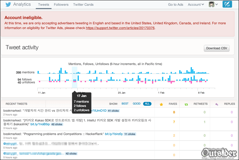Expand the Account dropdown
Image resolution: width=239 pixels, height=160 pixels.
click(196, 4)
